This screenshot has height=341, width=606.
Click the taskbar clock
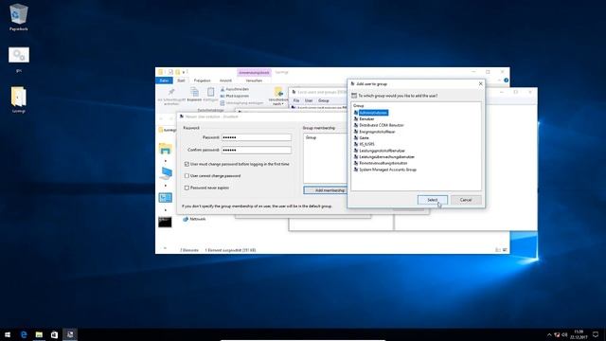point(579,334)
